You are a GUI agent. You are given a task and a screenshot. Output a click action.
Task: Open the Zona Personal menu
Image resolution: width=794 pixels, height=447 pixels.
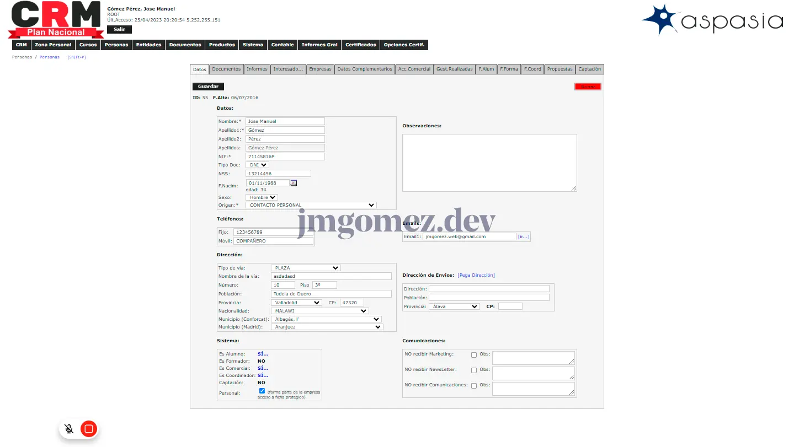(53, 45)
